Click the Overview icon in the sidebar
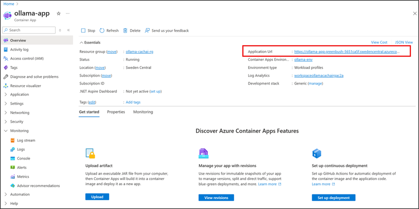Screen dimensions: 419x209 coord(5,40)
